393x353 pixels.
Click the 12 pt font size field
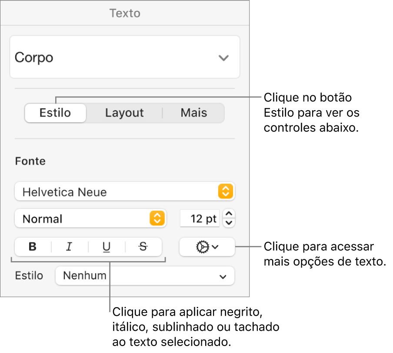[200, 219]
